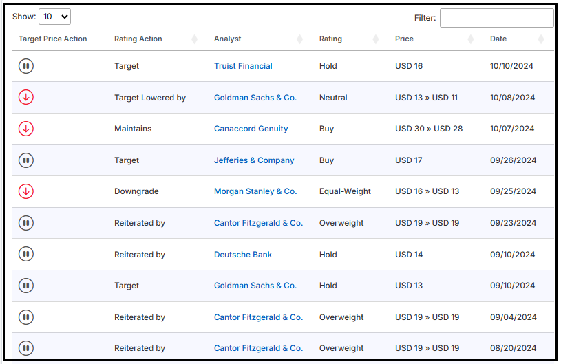This screenshot has width=561, height=364.
Task: Click down-arrow icon dated 10/08/2024
Action: (26, 97)
